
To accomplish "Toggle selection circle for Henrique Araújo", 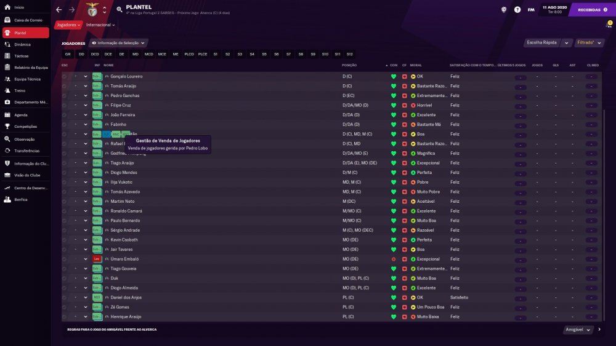I will tap(64, 317).
